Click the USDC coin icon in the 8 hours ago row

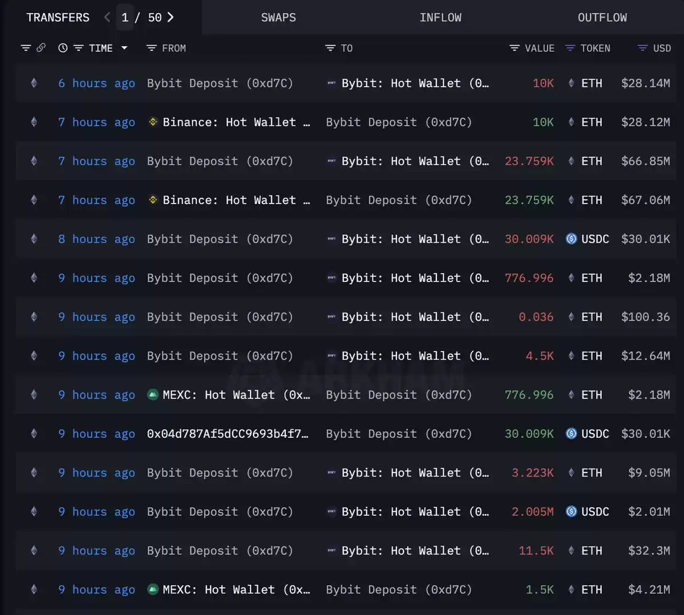click(571, 239)
